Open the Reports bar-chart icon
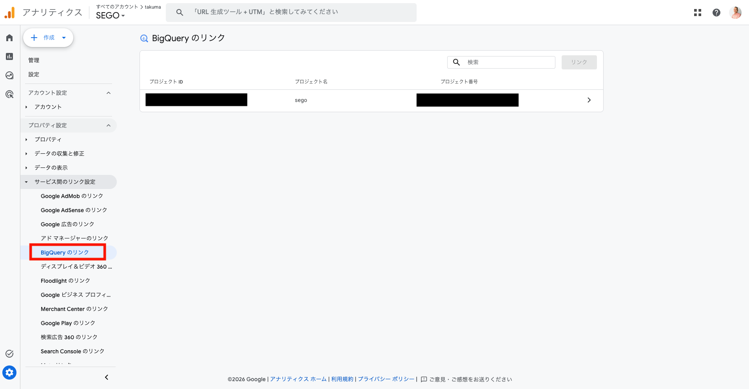This screenshot has width=749, height=389. pos(9,56)
